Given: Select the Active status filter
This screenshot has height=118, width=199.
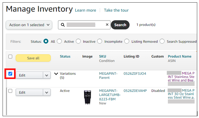Looking at the screenshot, I should [x=59, y=41].
